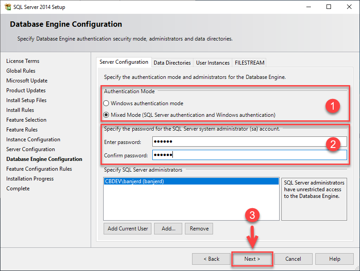The image size is (360, 271).
Task: Click Feature Selection step in sidebar
Action: tap(26, 120)
